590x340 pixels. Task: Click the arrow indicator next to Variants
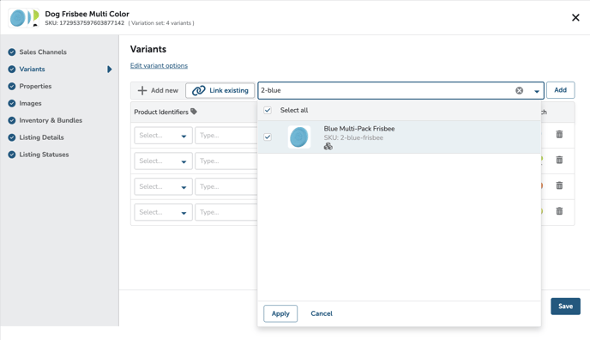(110, 70)
